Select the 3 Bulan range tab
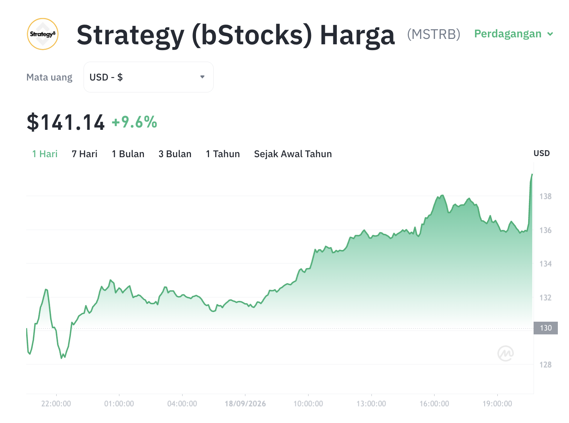Screen dimensions: 569x423 pos(175,154)
